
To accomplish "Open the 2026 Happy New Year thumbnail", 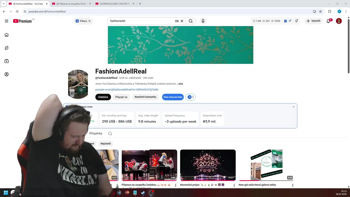I will coord(208,165).
